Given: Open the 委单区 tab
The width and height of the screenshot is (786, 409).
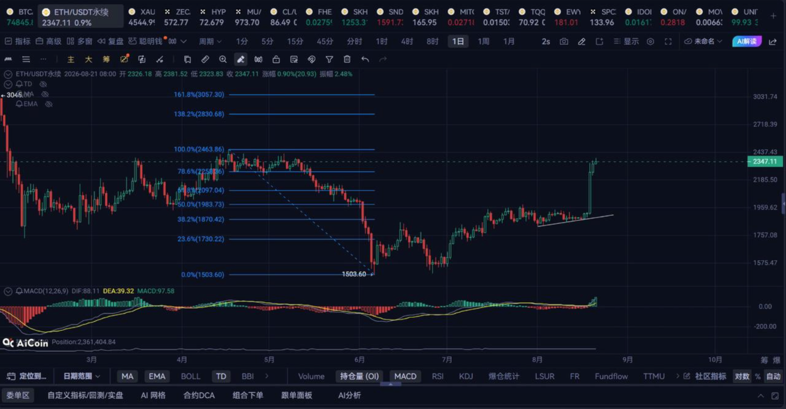Looking at the screenshot, I should coord(18,396).
